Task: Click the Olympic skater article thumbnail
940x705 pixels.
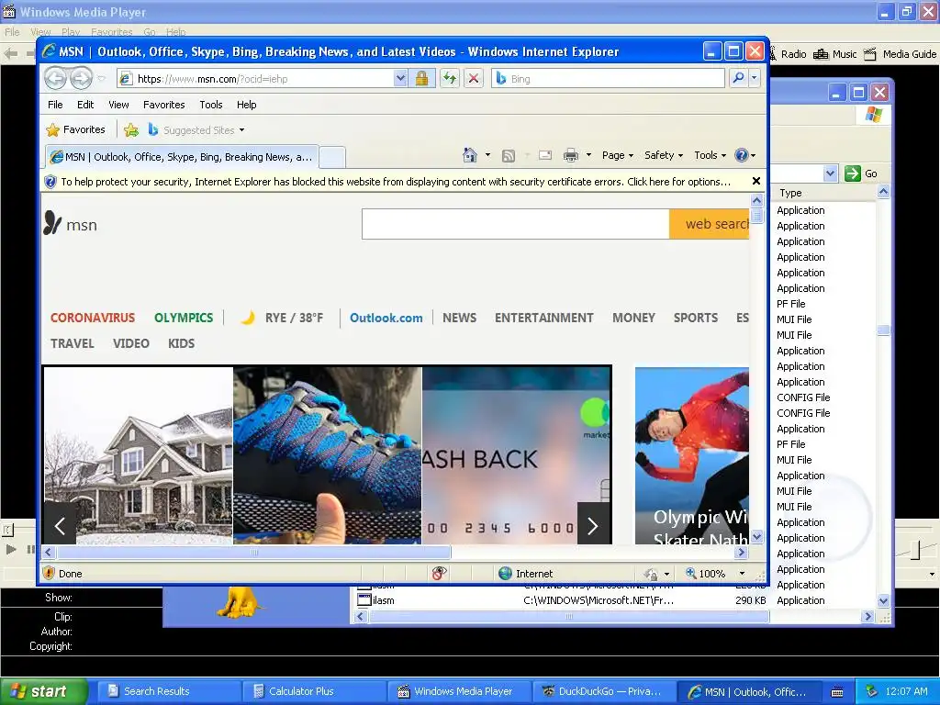Action: point(692,455)
